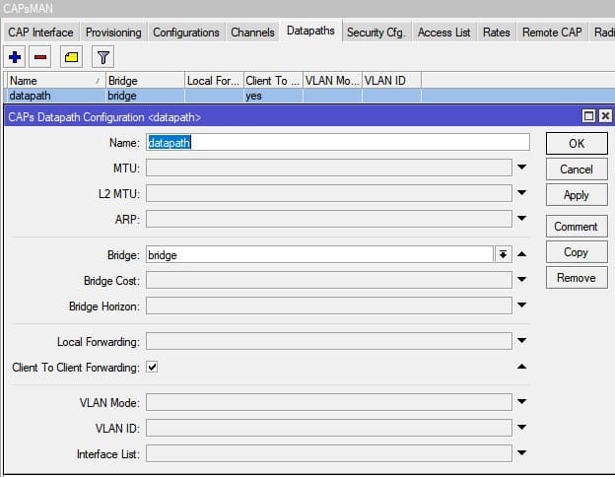Open the yellow comment note tool

(71, 57)
